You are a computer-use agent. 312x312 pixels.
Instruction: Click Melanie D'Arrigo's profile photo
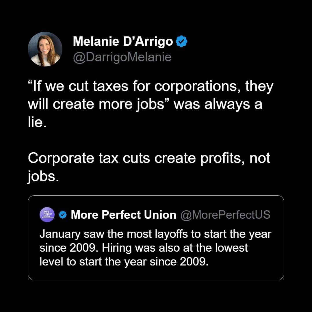coord(45,49)
